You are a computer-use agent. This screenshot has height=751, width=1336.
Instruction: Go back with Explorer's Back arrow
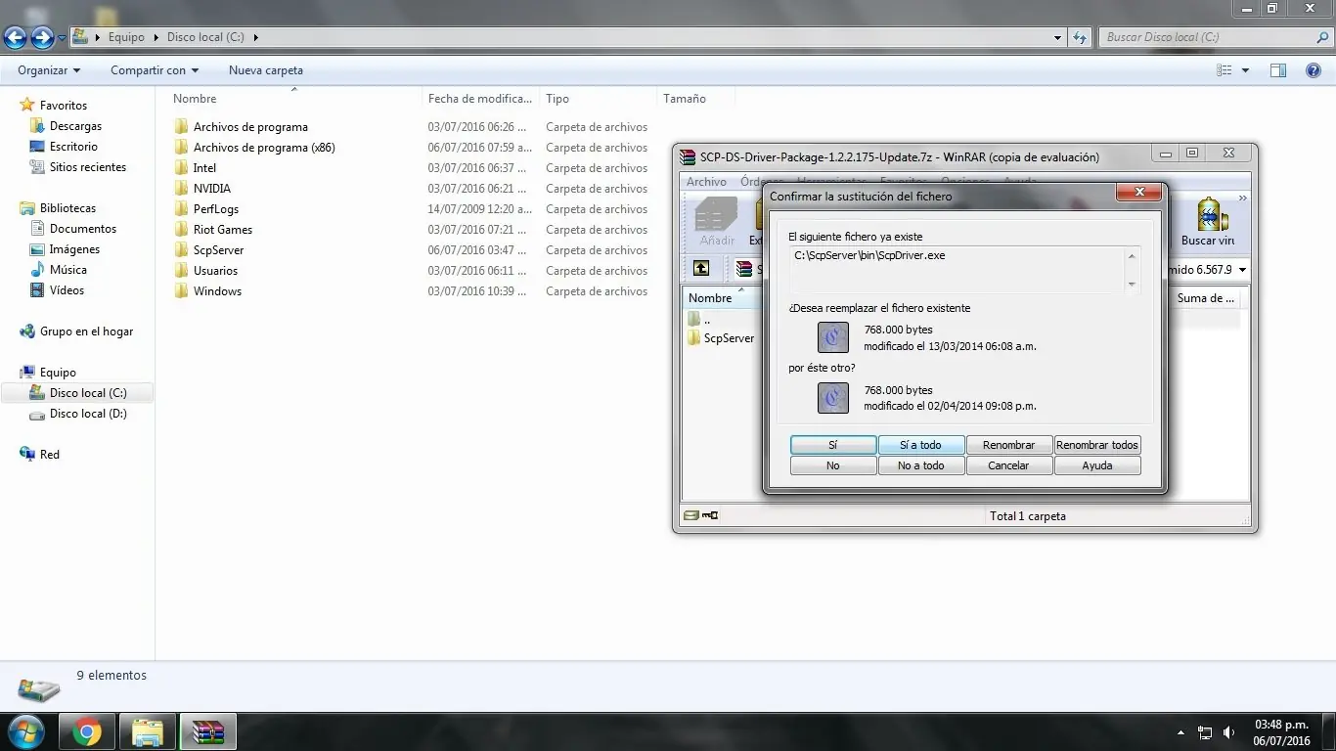15,38
